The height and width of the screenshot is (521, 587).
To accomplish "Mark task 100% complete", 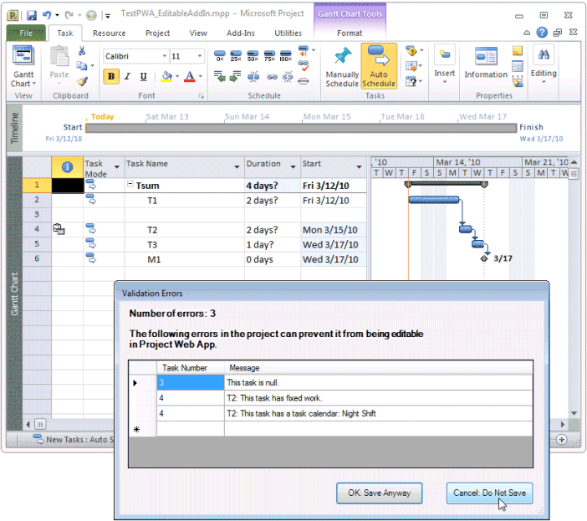I will (286, 56).
